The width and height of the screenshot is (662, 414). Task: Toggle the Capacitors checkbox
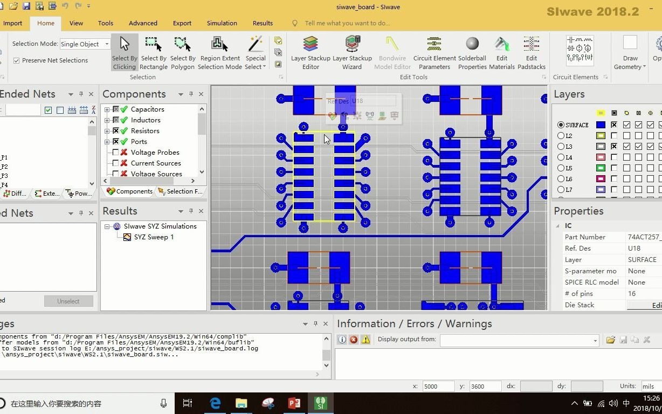pyautogui.click(x=115, y=109)
